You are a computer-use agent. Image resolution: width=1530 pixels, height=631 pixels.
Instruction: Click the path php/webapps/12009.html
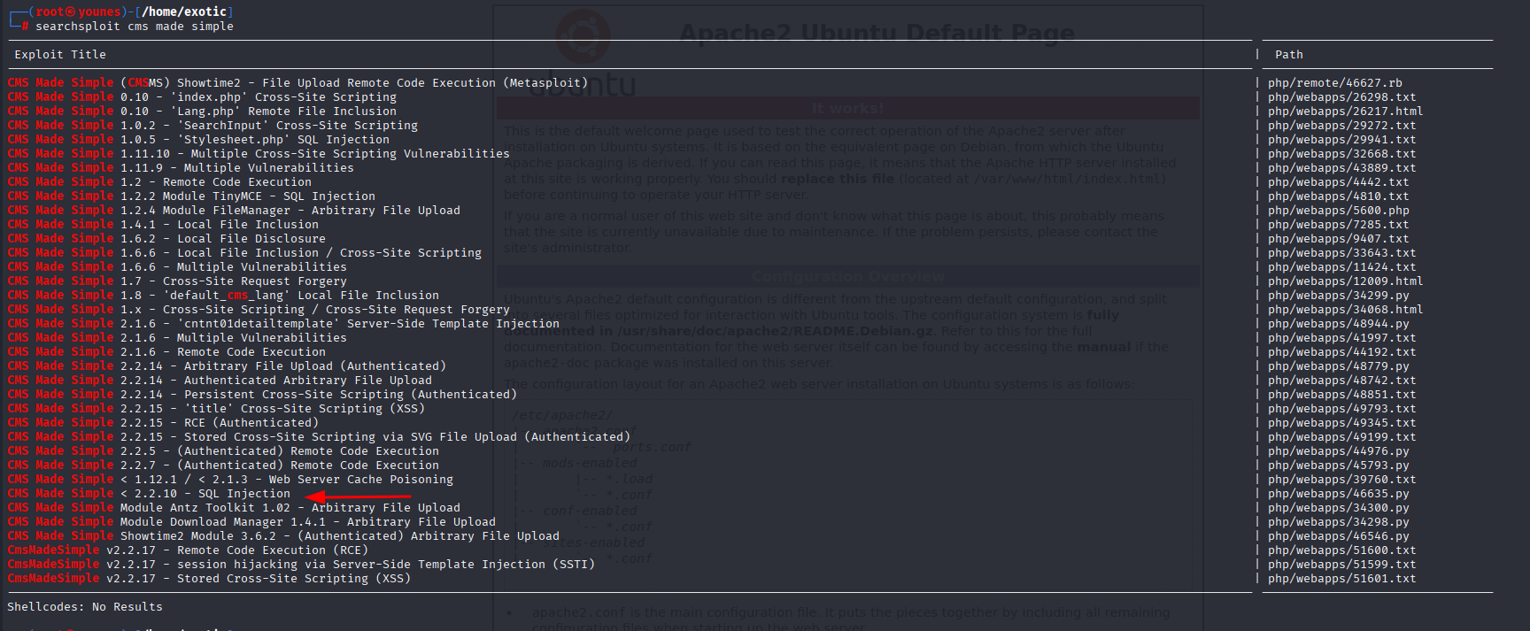(x=1346, y=281)
